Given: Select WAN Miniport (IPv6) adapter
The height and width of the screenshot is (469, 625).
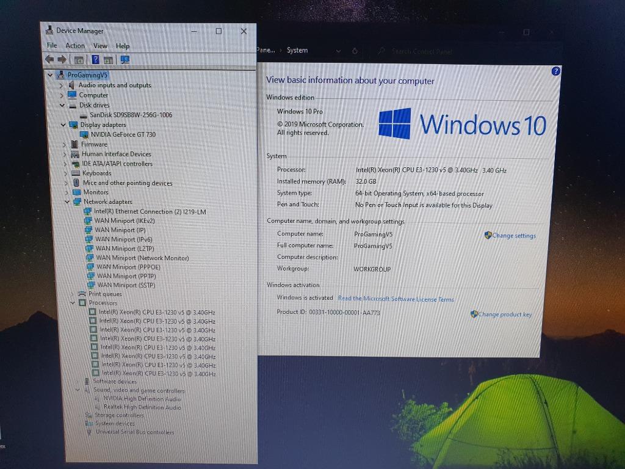Looking at the screenshot, I should 123,239.
